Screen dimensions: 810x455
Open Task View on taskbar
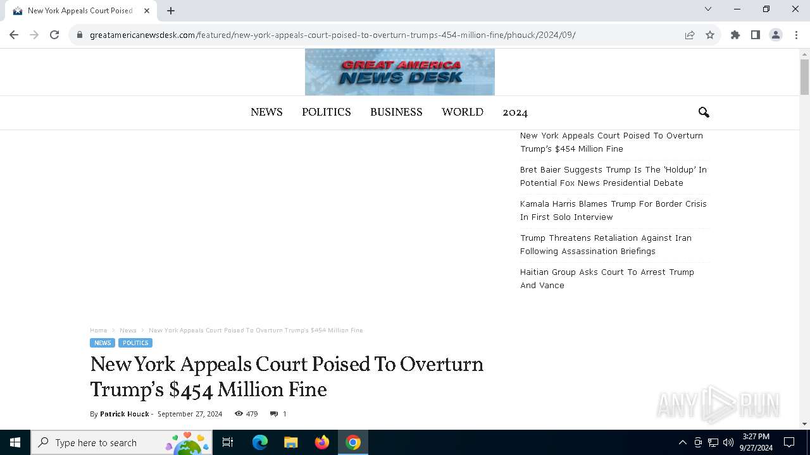pos(228,442)
